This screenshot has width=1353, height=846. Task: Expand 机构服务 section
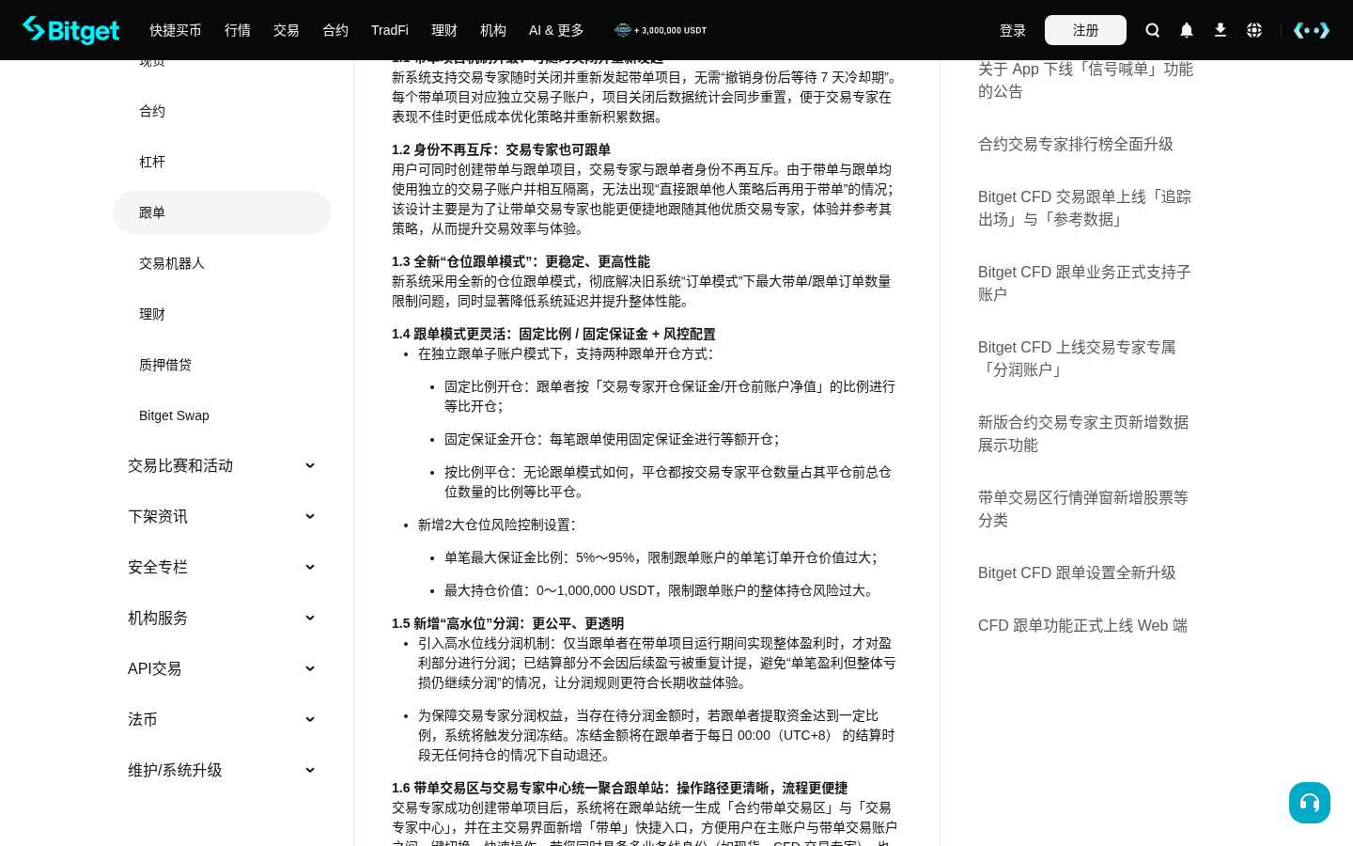[222, 618]
